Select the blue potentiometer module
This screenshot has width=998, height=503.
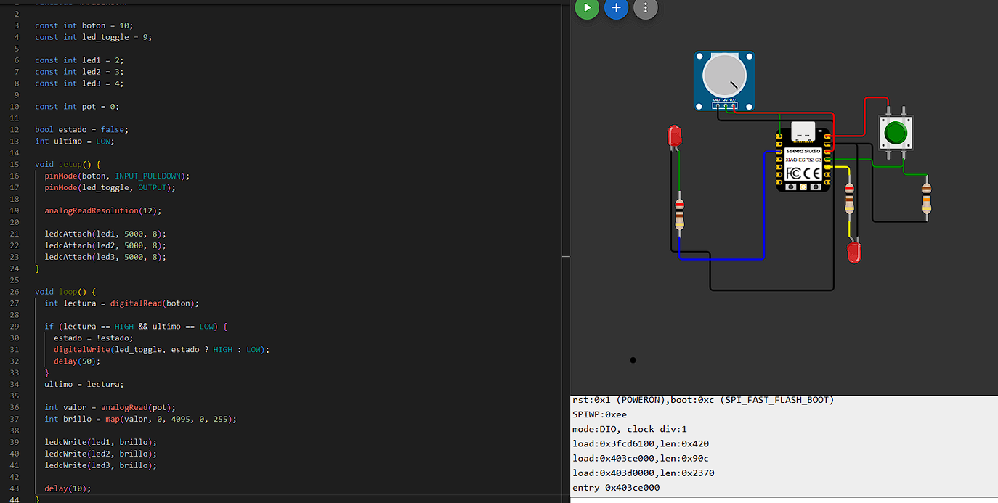(x=724, y=80)
